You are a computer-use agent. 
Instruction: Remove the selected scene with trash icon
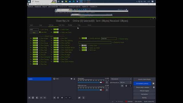coord(33,98)
